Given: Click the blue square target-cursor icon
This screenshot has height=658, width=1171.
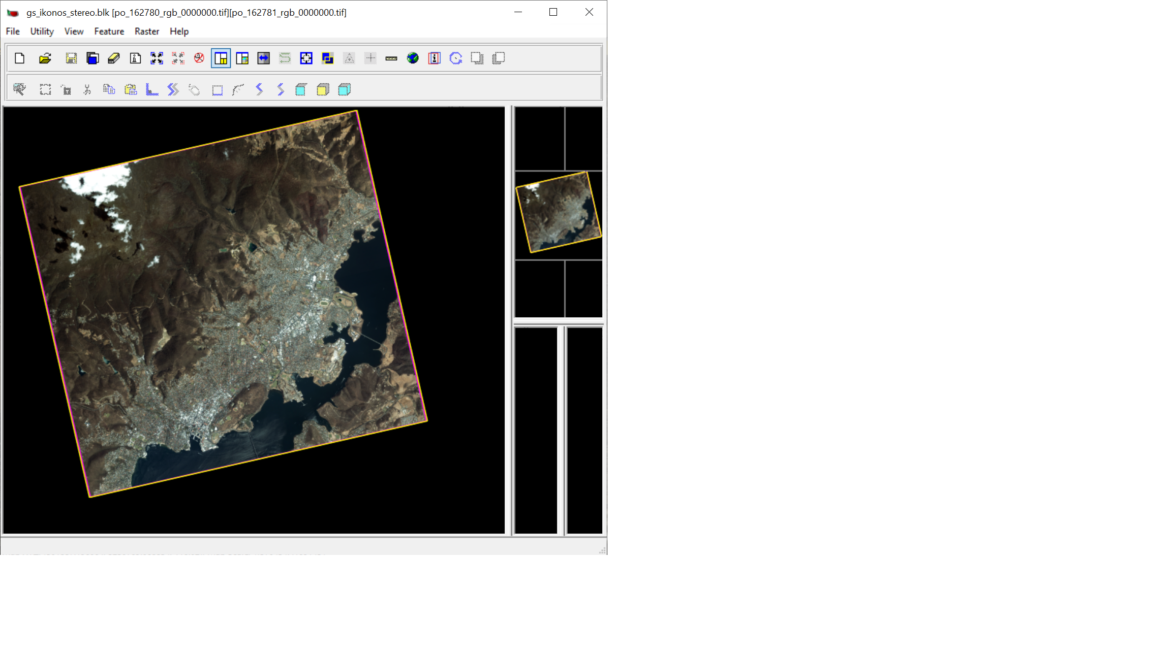Looking at the screenshot, I should click(306, 58).
